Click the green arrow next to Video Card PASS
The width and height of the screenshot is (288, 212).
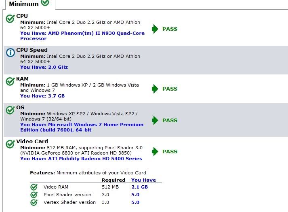coord(155,151)
